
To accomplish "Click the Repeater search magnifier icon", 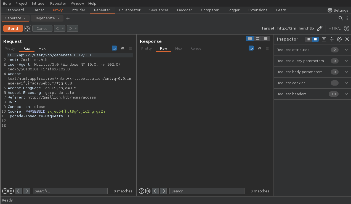I will click(341, 18).
